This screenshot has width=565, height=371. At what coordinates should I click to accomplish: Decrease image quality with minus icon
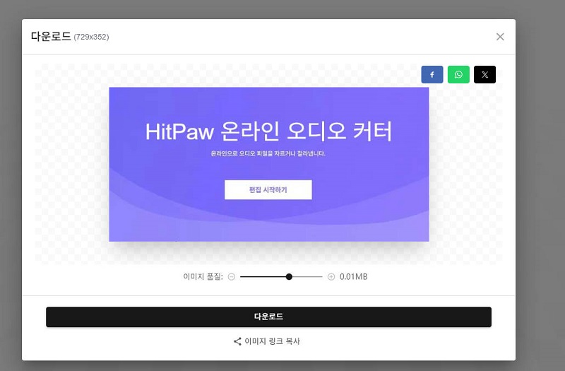(x=232, y=277)
